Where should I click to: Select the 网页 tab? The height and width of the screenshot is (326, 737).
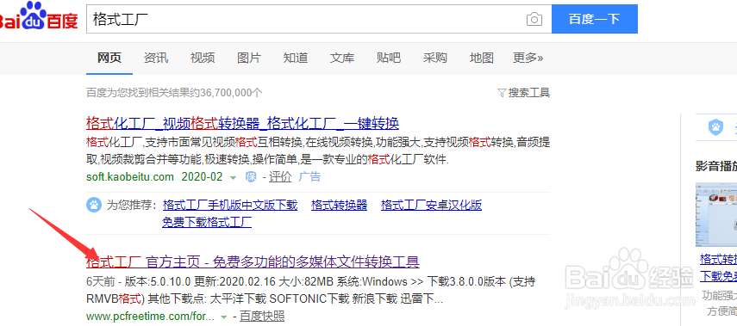[109, 58]
